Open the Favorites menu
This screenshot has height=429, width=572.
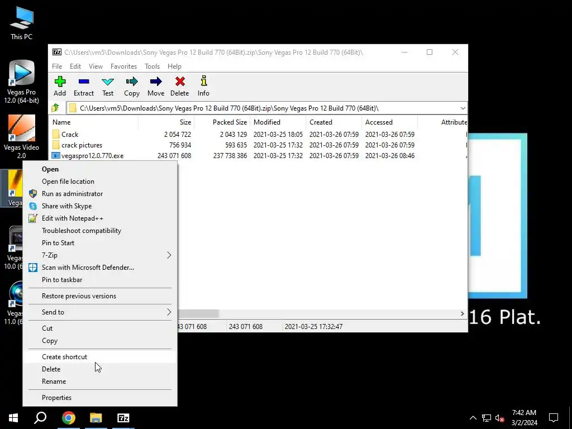(123, 66)
